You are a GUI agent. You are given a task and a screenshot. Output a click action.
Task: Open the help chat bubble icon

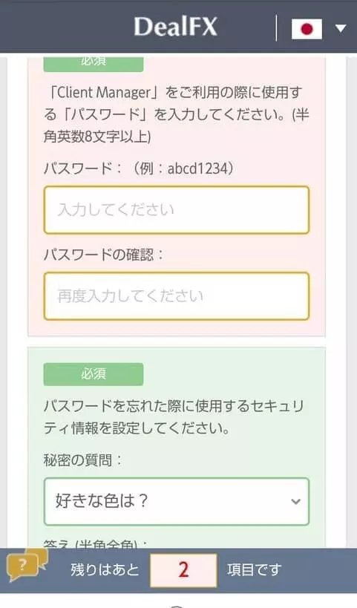point(27,564)
